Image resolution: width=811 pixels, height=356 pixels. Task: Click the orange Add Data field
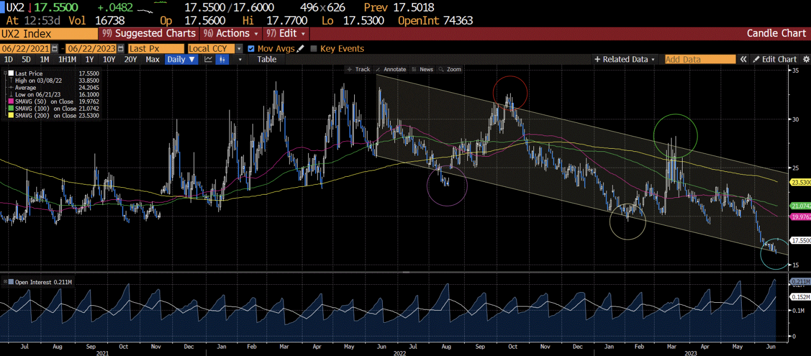tap(700, 59)
